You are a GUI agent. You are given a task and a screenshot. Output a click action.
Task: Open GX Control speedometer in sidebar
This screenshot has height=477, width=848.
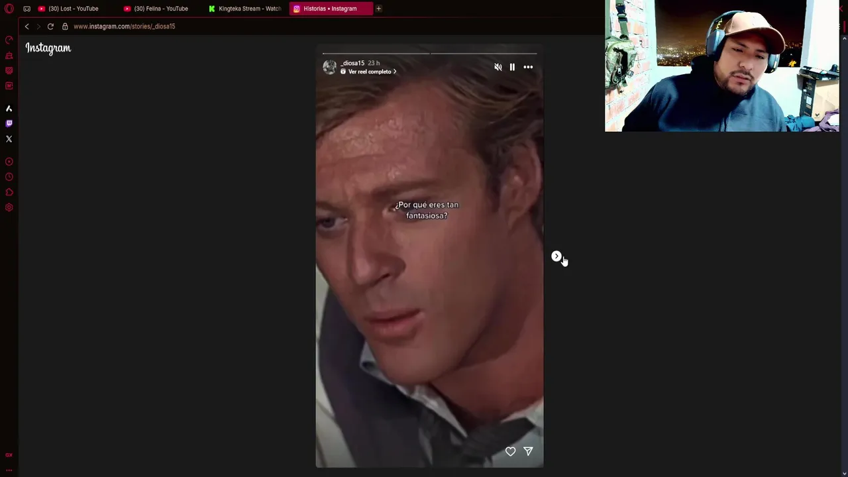tap(9, 40)
